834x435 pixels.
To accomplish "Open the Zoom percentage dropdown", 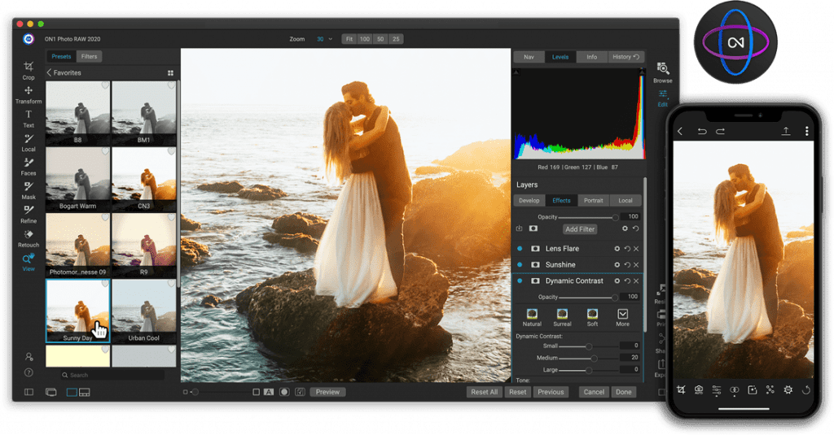I will pos(324,39).
